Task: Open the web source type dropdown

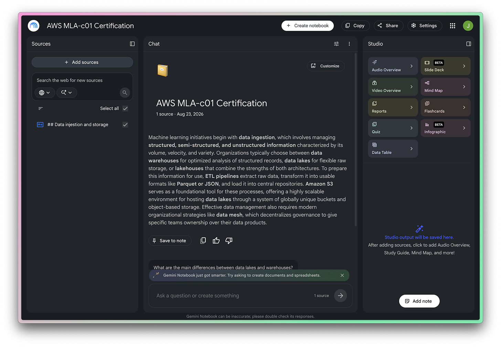Action: coord(45,93)
